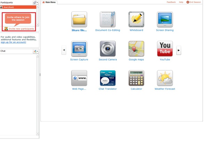Click 'Invite new participants' link
Image resolution: width=209 pixels, height=167 pixels.
coord(21,29)
